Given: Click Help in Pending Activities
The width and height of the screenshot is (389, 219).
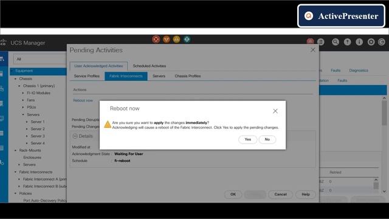Looking at the screenshot, I should 305,194.
